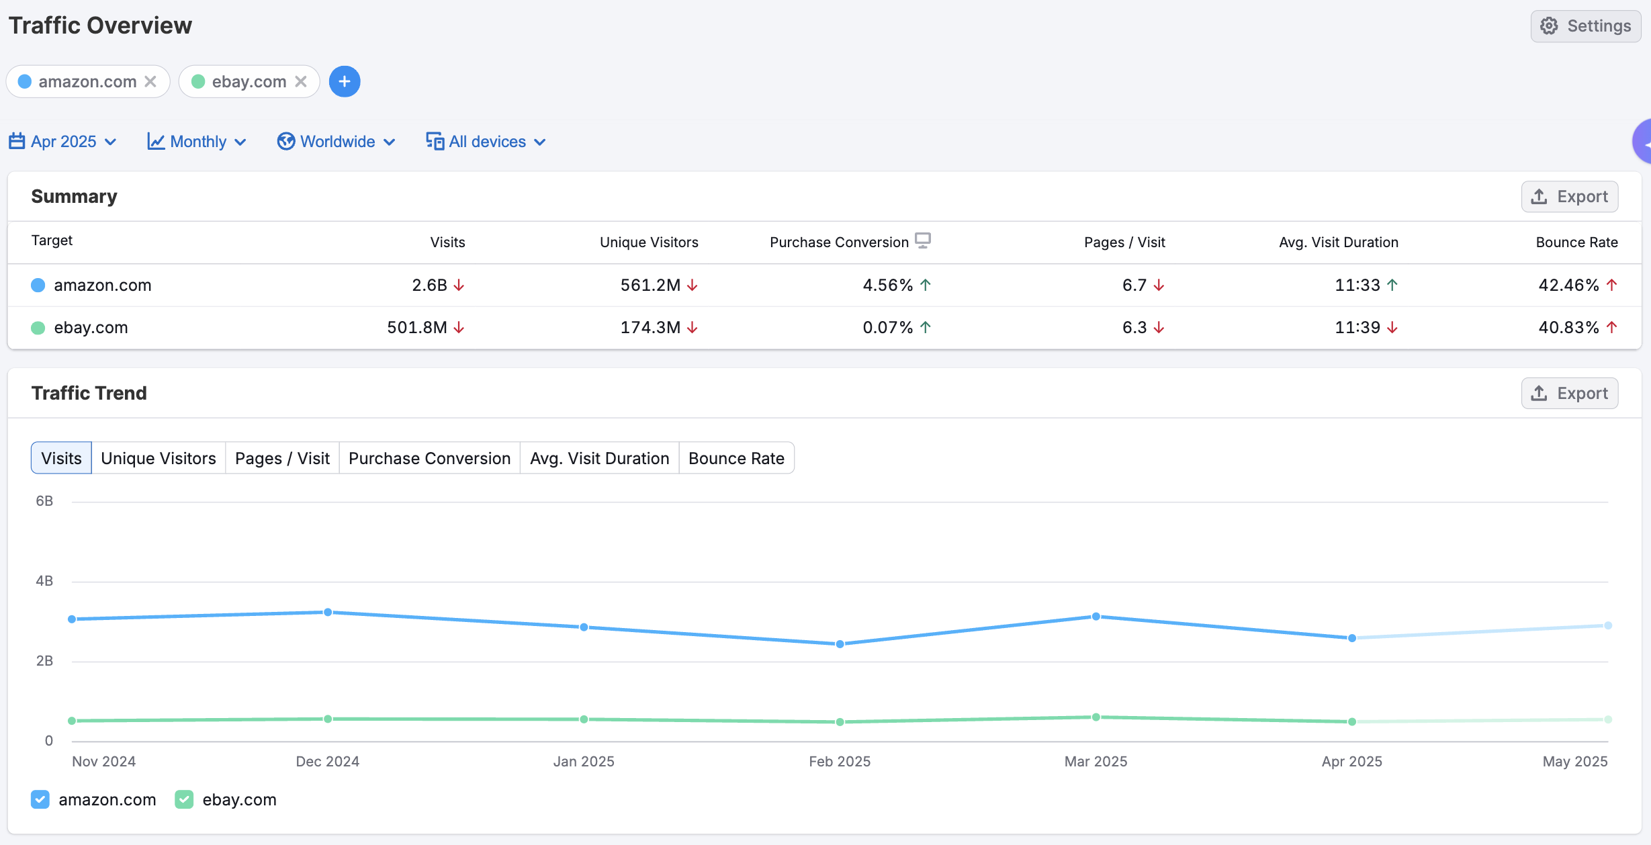This screenshot has height=845, width=1651.
Task: Switch to Pages / Visit chart tab
Action: (282, 458)
